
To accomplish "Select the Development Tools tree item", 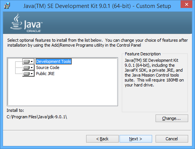I will (53, 61).
